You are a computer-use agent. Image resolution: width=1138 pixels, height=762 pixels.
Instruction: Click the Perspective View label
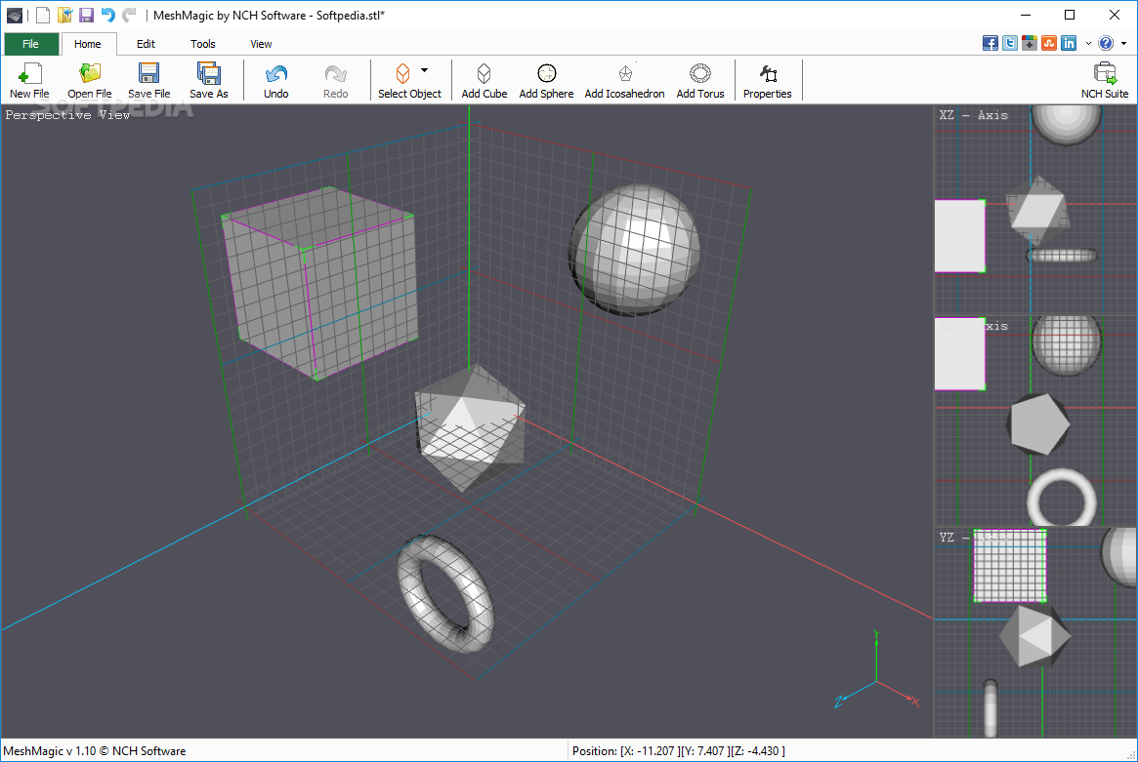pyautogui.click(x=67, y=114)
